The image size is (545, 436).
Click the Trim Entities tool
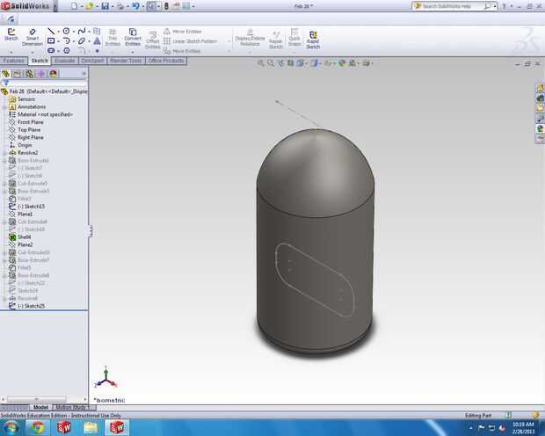pos(113,38)
